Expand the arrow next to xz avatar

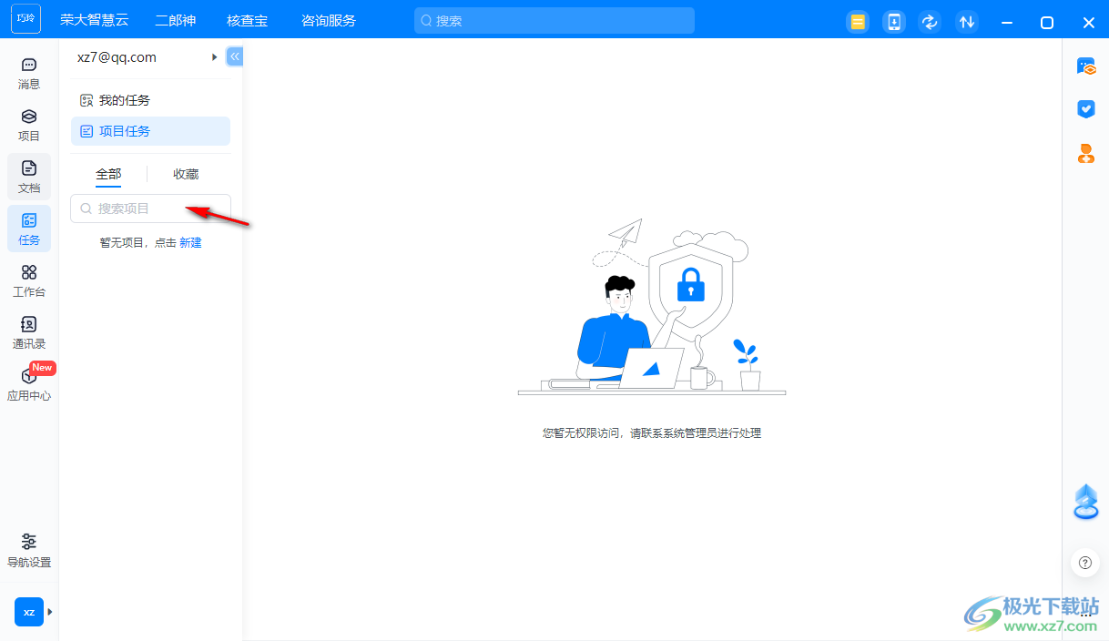point(50,612)
